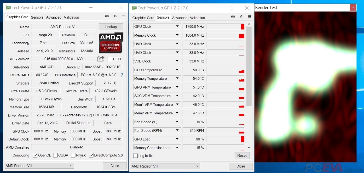Switch to Sensors tab in left window
This screenshot has width=364, height=173.
pyautogui.click(x=37, y=17)
